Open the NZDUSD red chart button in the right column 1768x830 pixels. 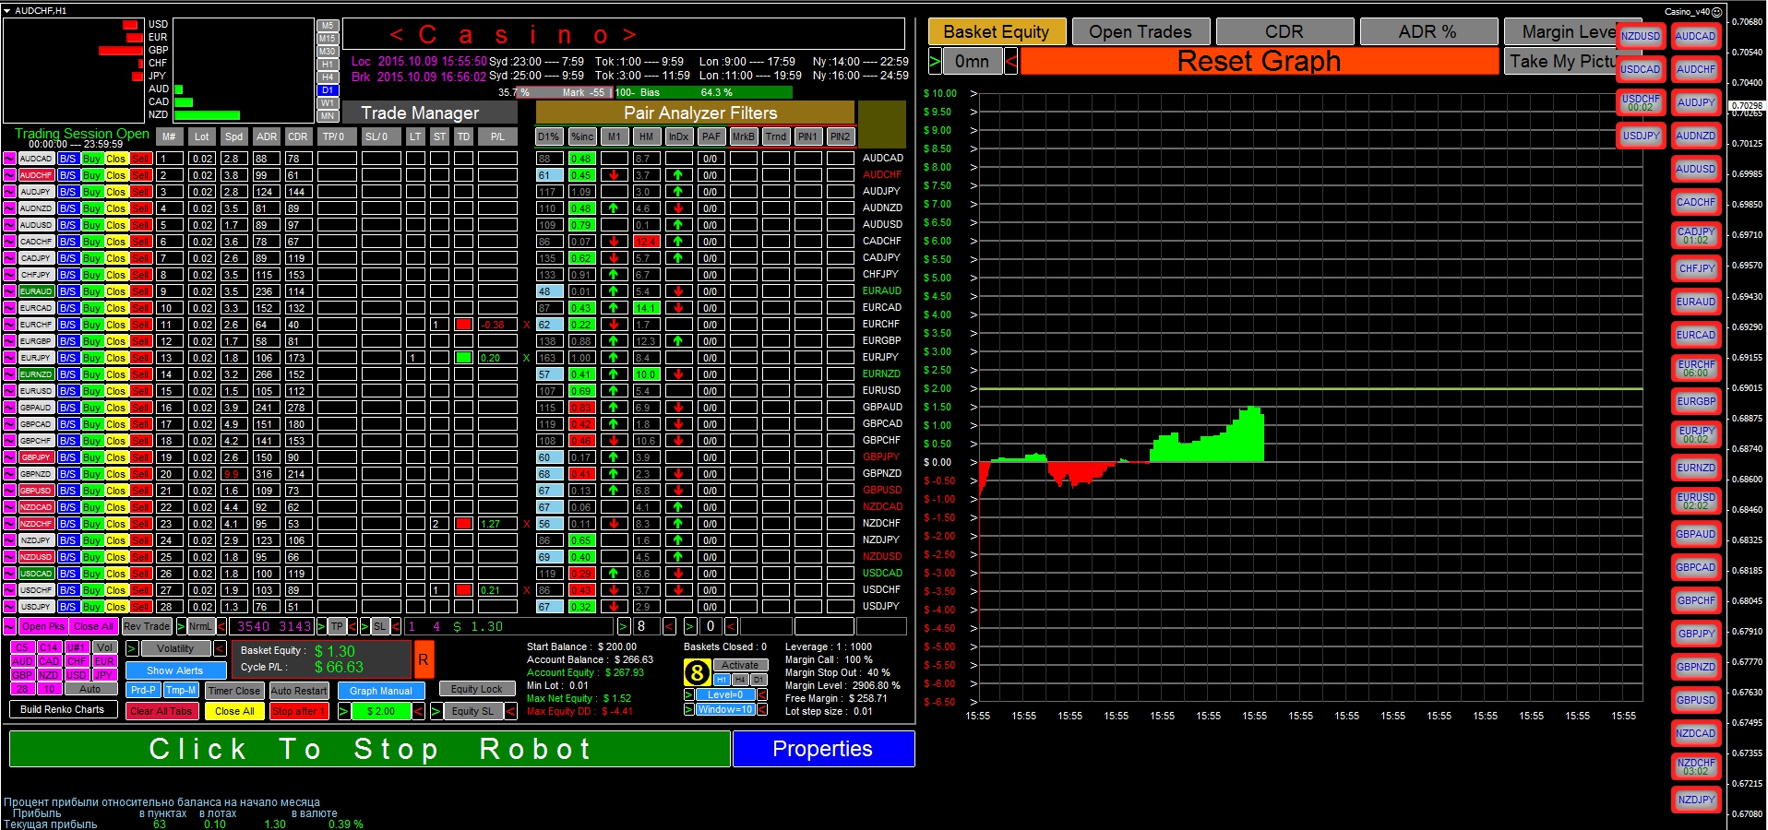(x=1641, y=36)
